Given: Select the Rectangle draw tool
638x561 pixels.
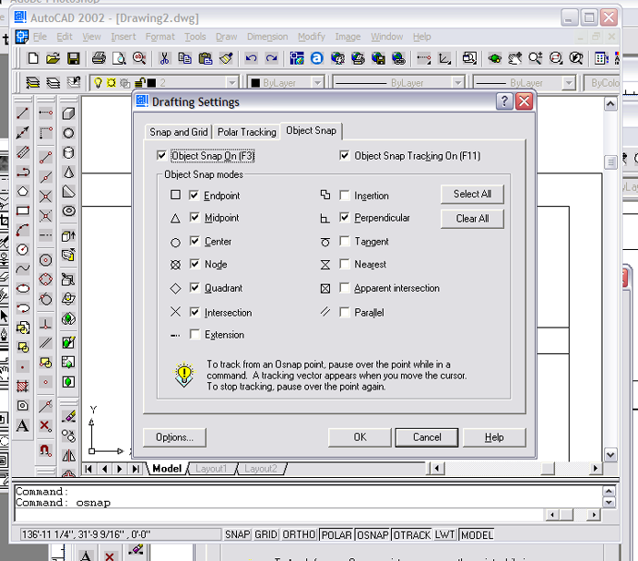Looking at the screenshot, I should [x=23, y=211].
